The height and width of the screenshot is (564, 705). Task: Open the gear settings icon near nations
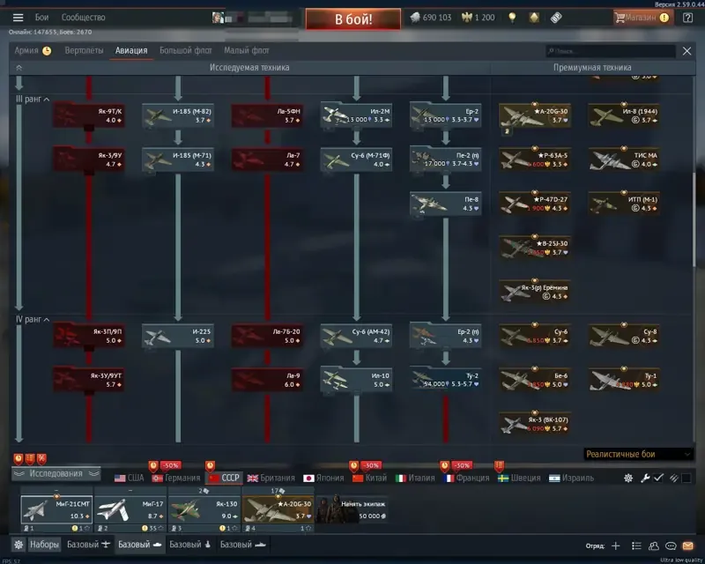628,479
